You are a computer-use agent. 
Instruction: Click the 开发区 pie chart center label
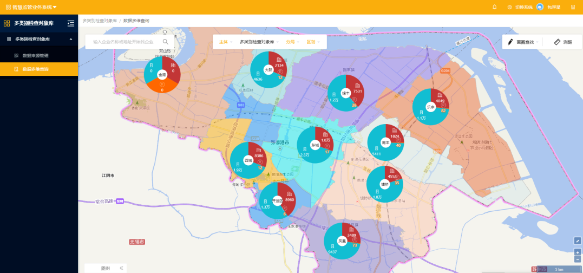tap(277, 201)
